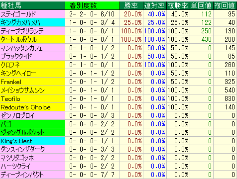Click ステイゴールド record 2- 2- 0- 6/10
Viewport: 237px width, 179px height.
92,14
